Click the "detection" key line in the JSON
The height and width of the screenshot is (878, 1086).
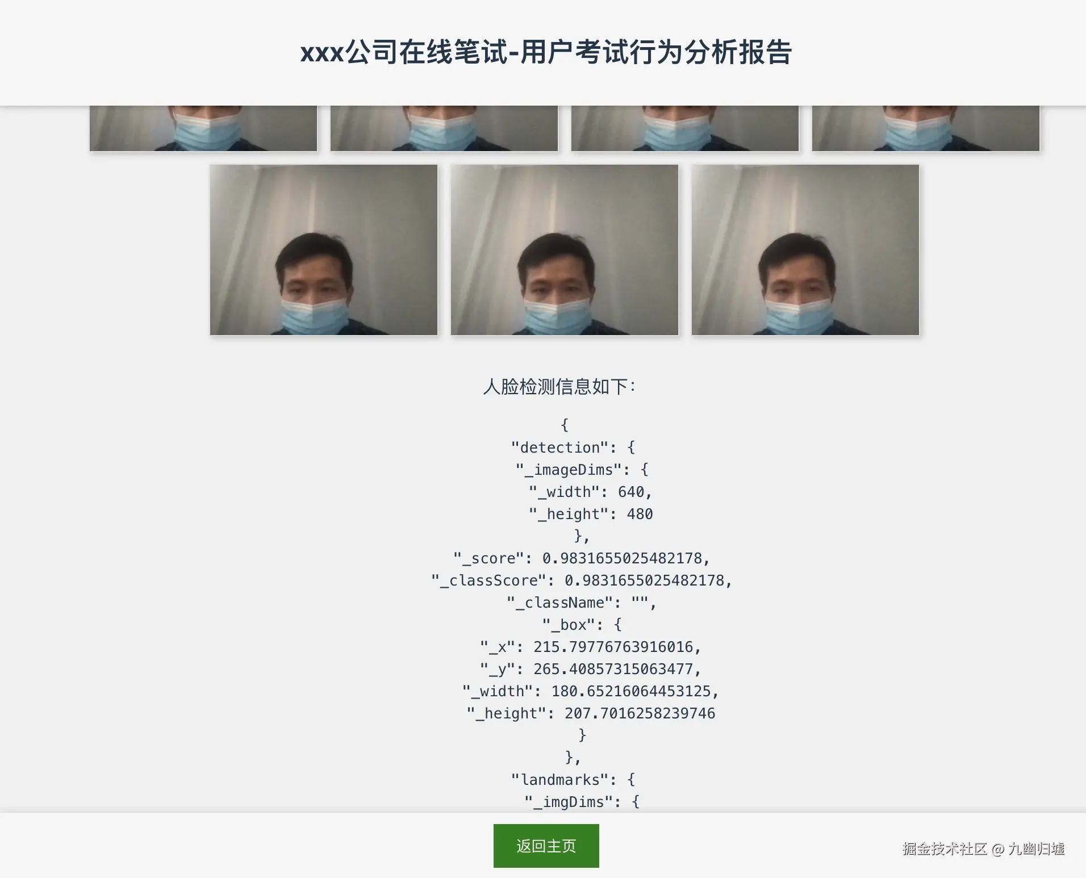573,448
